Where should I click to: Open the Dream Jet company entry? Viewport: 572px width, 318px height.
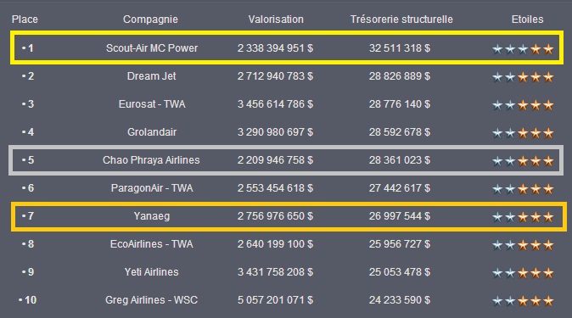click(x=151, y=75)
